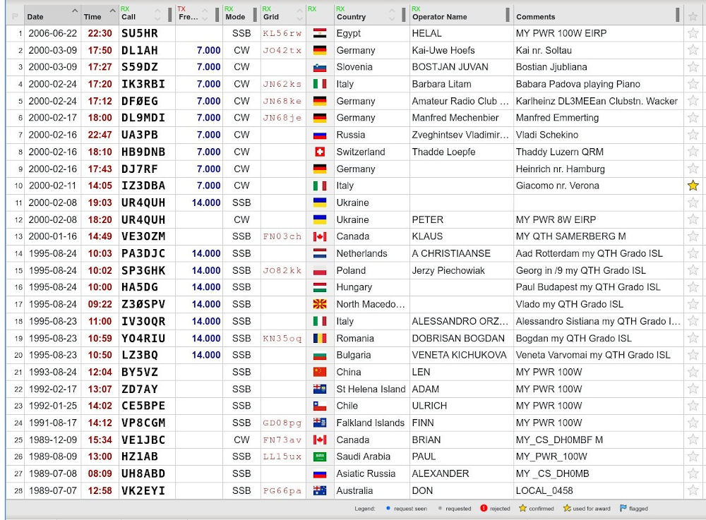The image size is (706, 520).
Task: Select date 1993-08-24 cell
Action: click(x=53, y=372)
